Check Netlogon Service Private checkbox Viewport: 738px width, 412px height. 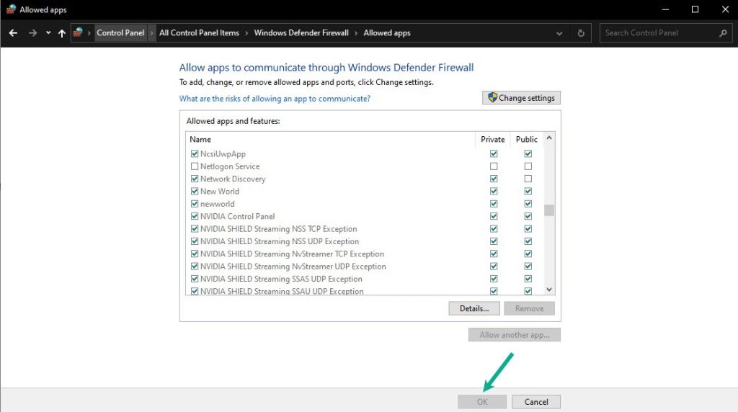point(494,166)
